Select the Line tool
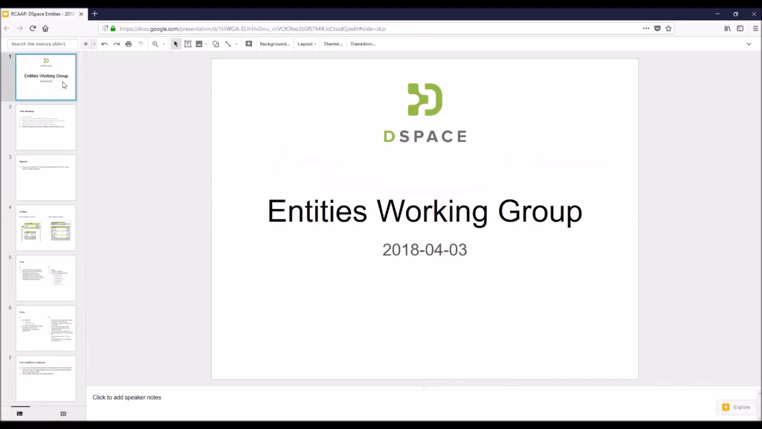 228,44
